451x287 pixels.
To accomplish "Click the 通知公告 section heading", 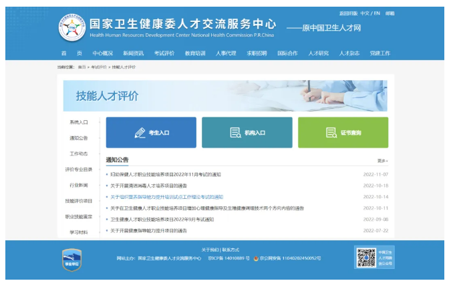I will tap(118, 160).
